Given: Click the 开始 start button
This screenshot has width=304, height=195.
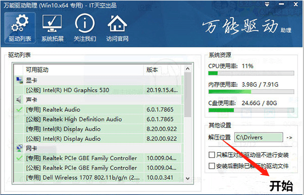Looking at the screenshot, I should pos(281,186).
